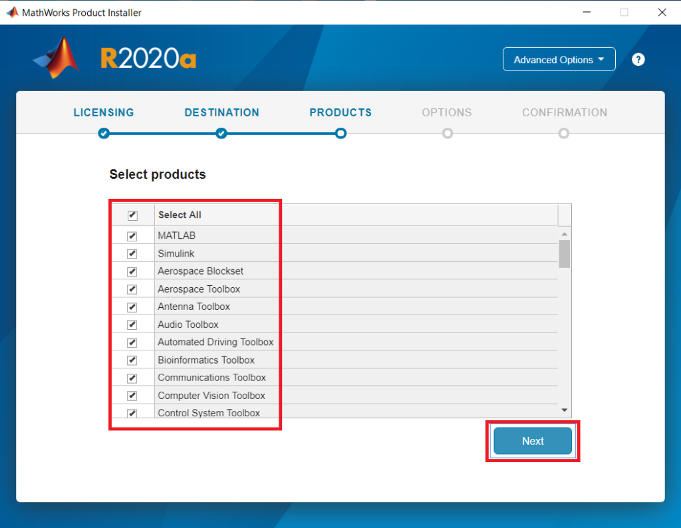Select the Audio Toolbox row label
Screen dimensions: 681x528
(188, 325)
